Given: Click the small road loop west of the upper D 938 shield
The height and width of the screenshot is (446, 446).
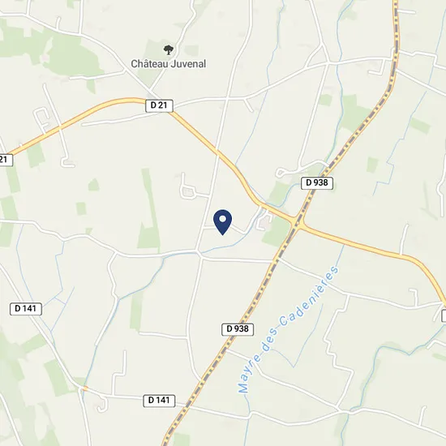Looking at the screenshot, I should pos(281,173).
